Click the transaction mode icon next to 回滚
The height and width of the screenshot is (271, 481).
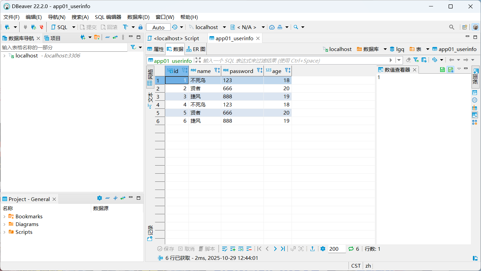point(125,27)
